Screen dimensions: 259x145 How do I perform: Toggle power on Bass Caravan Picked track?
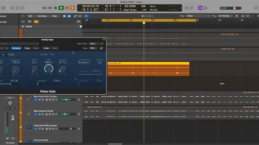[36, 114]
